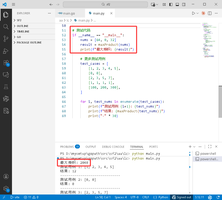Change indentation via Spaces: 4
The width and height of the screenshot is (222, 200).
click(121, 197)
